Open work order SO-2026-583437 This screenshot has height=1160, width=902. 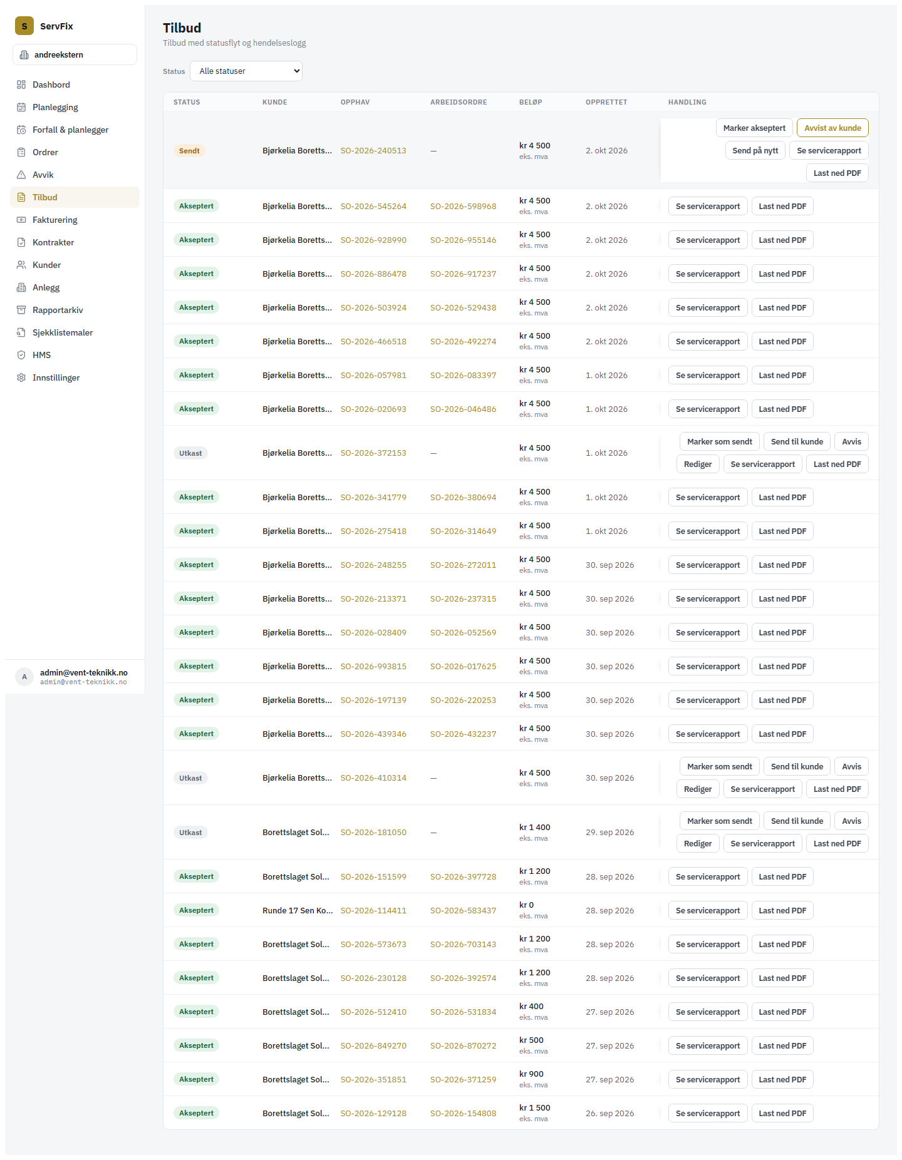click(463, 911)
